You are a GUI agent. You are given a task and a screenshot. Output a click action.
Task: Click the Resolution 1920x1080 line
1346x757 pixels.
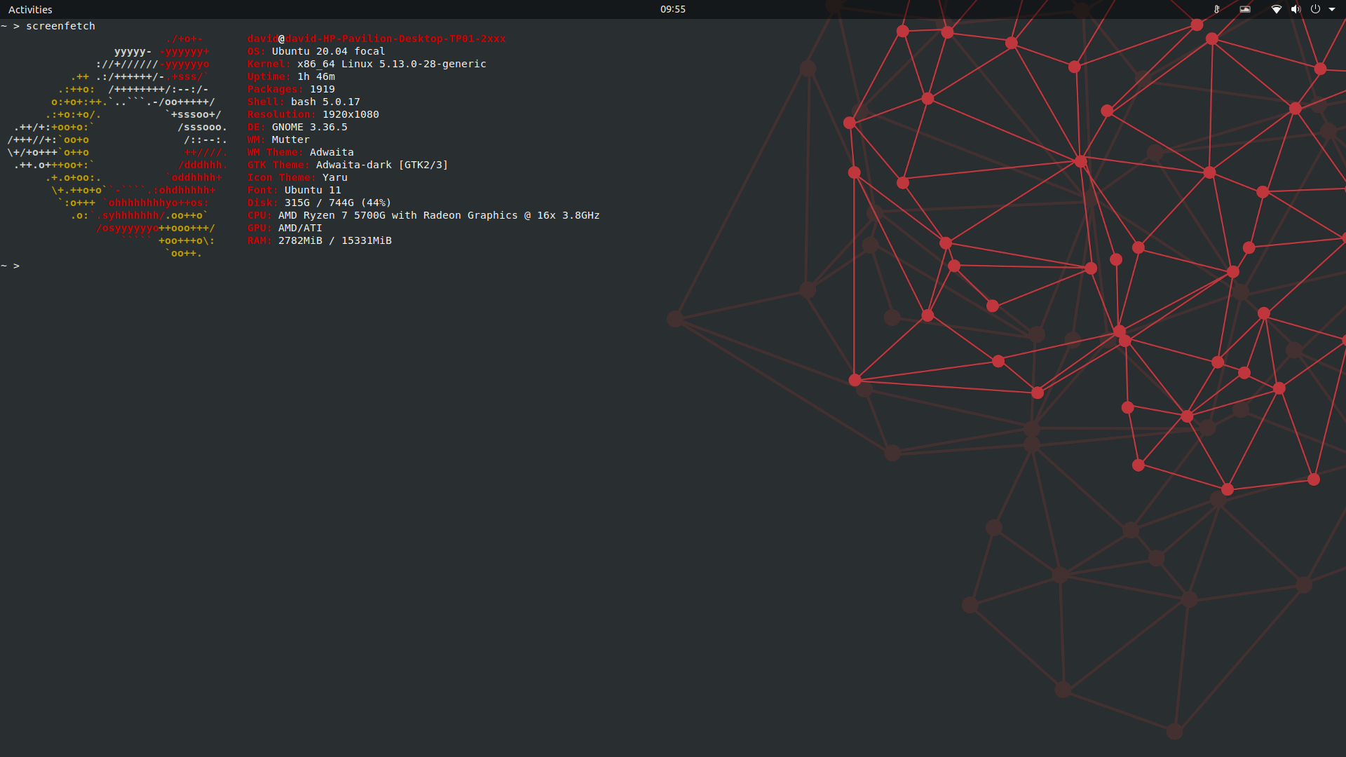313,114
